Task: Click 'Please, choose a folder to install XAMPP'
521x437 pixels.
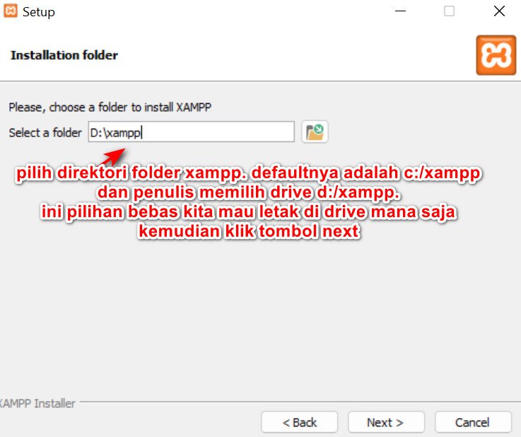Action: pyautogui.click(x=110, y=107)
